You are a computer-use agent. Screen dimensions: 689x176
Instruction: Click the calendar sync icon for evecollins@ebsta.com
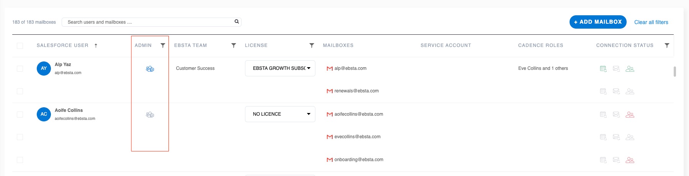tap(603, 137)
